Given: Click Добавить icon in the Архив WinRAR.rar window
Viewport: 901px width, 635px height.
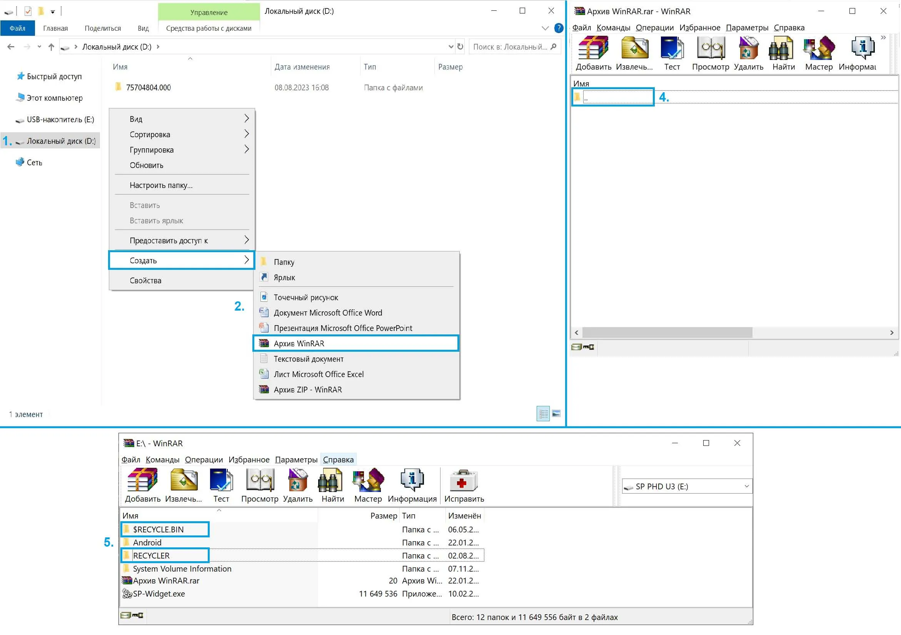Looking at the screenshot, I should coord(593,48).
